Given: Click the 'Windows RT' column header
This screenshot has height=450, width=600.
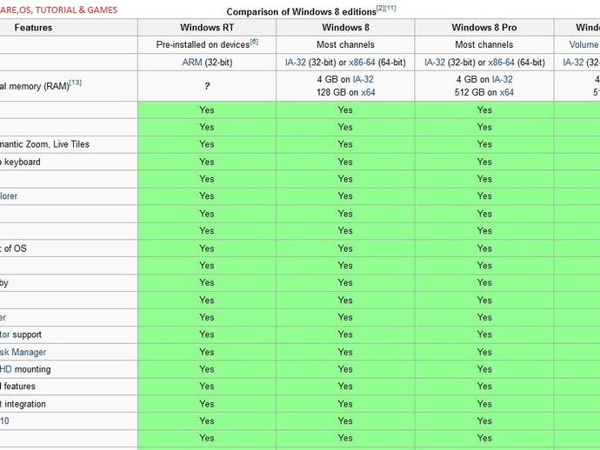Looking at the screenshot, I should pos(207,28).
